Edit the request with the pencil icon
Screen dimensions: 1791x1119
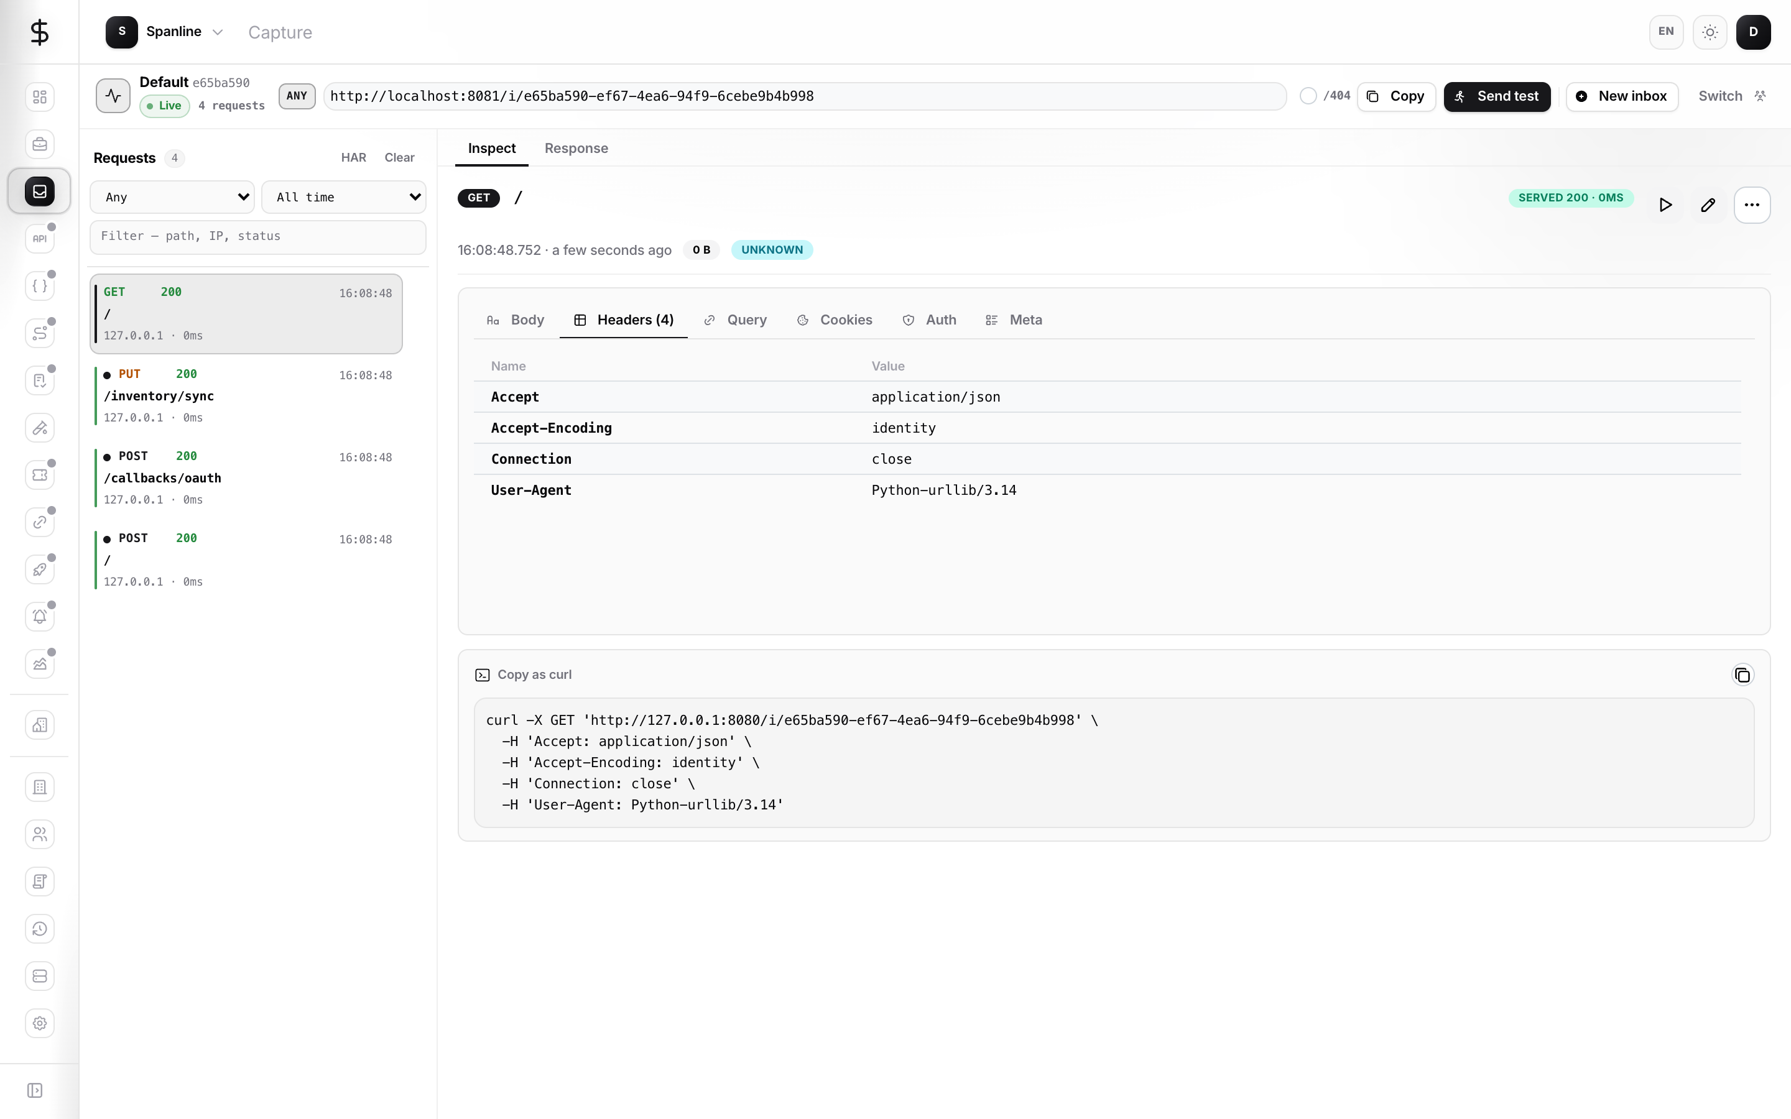coord(1708,205)
